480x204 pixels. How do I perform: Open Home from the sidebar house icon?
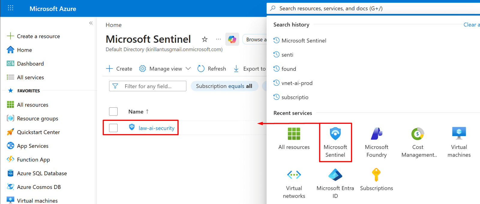pyautogui.click(x=10, y=50)
